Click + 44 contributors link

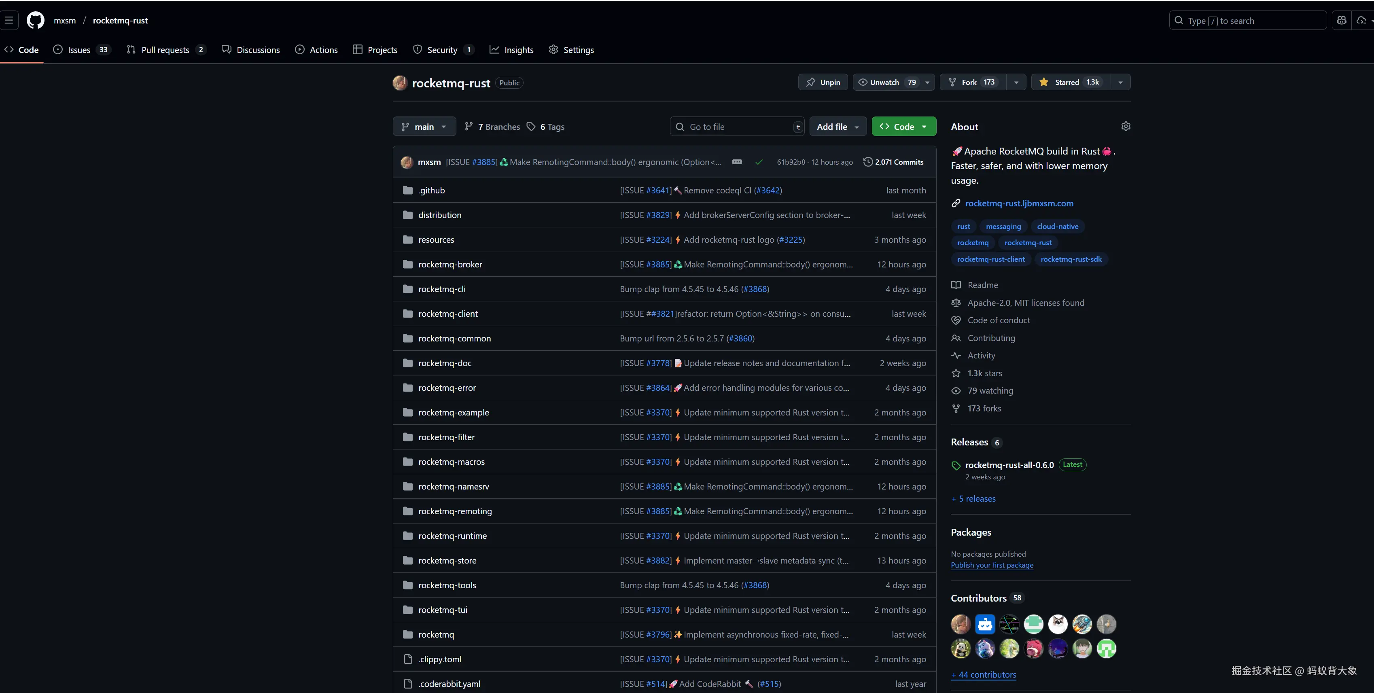tap(984, 674)
